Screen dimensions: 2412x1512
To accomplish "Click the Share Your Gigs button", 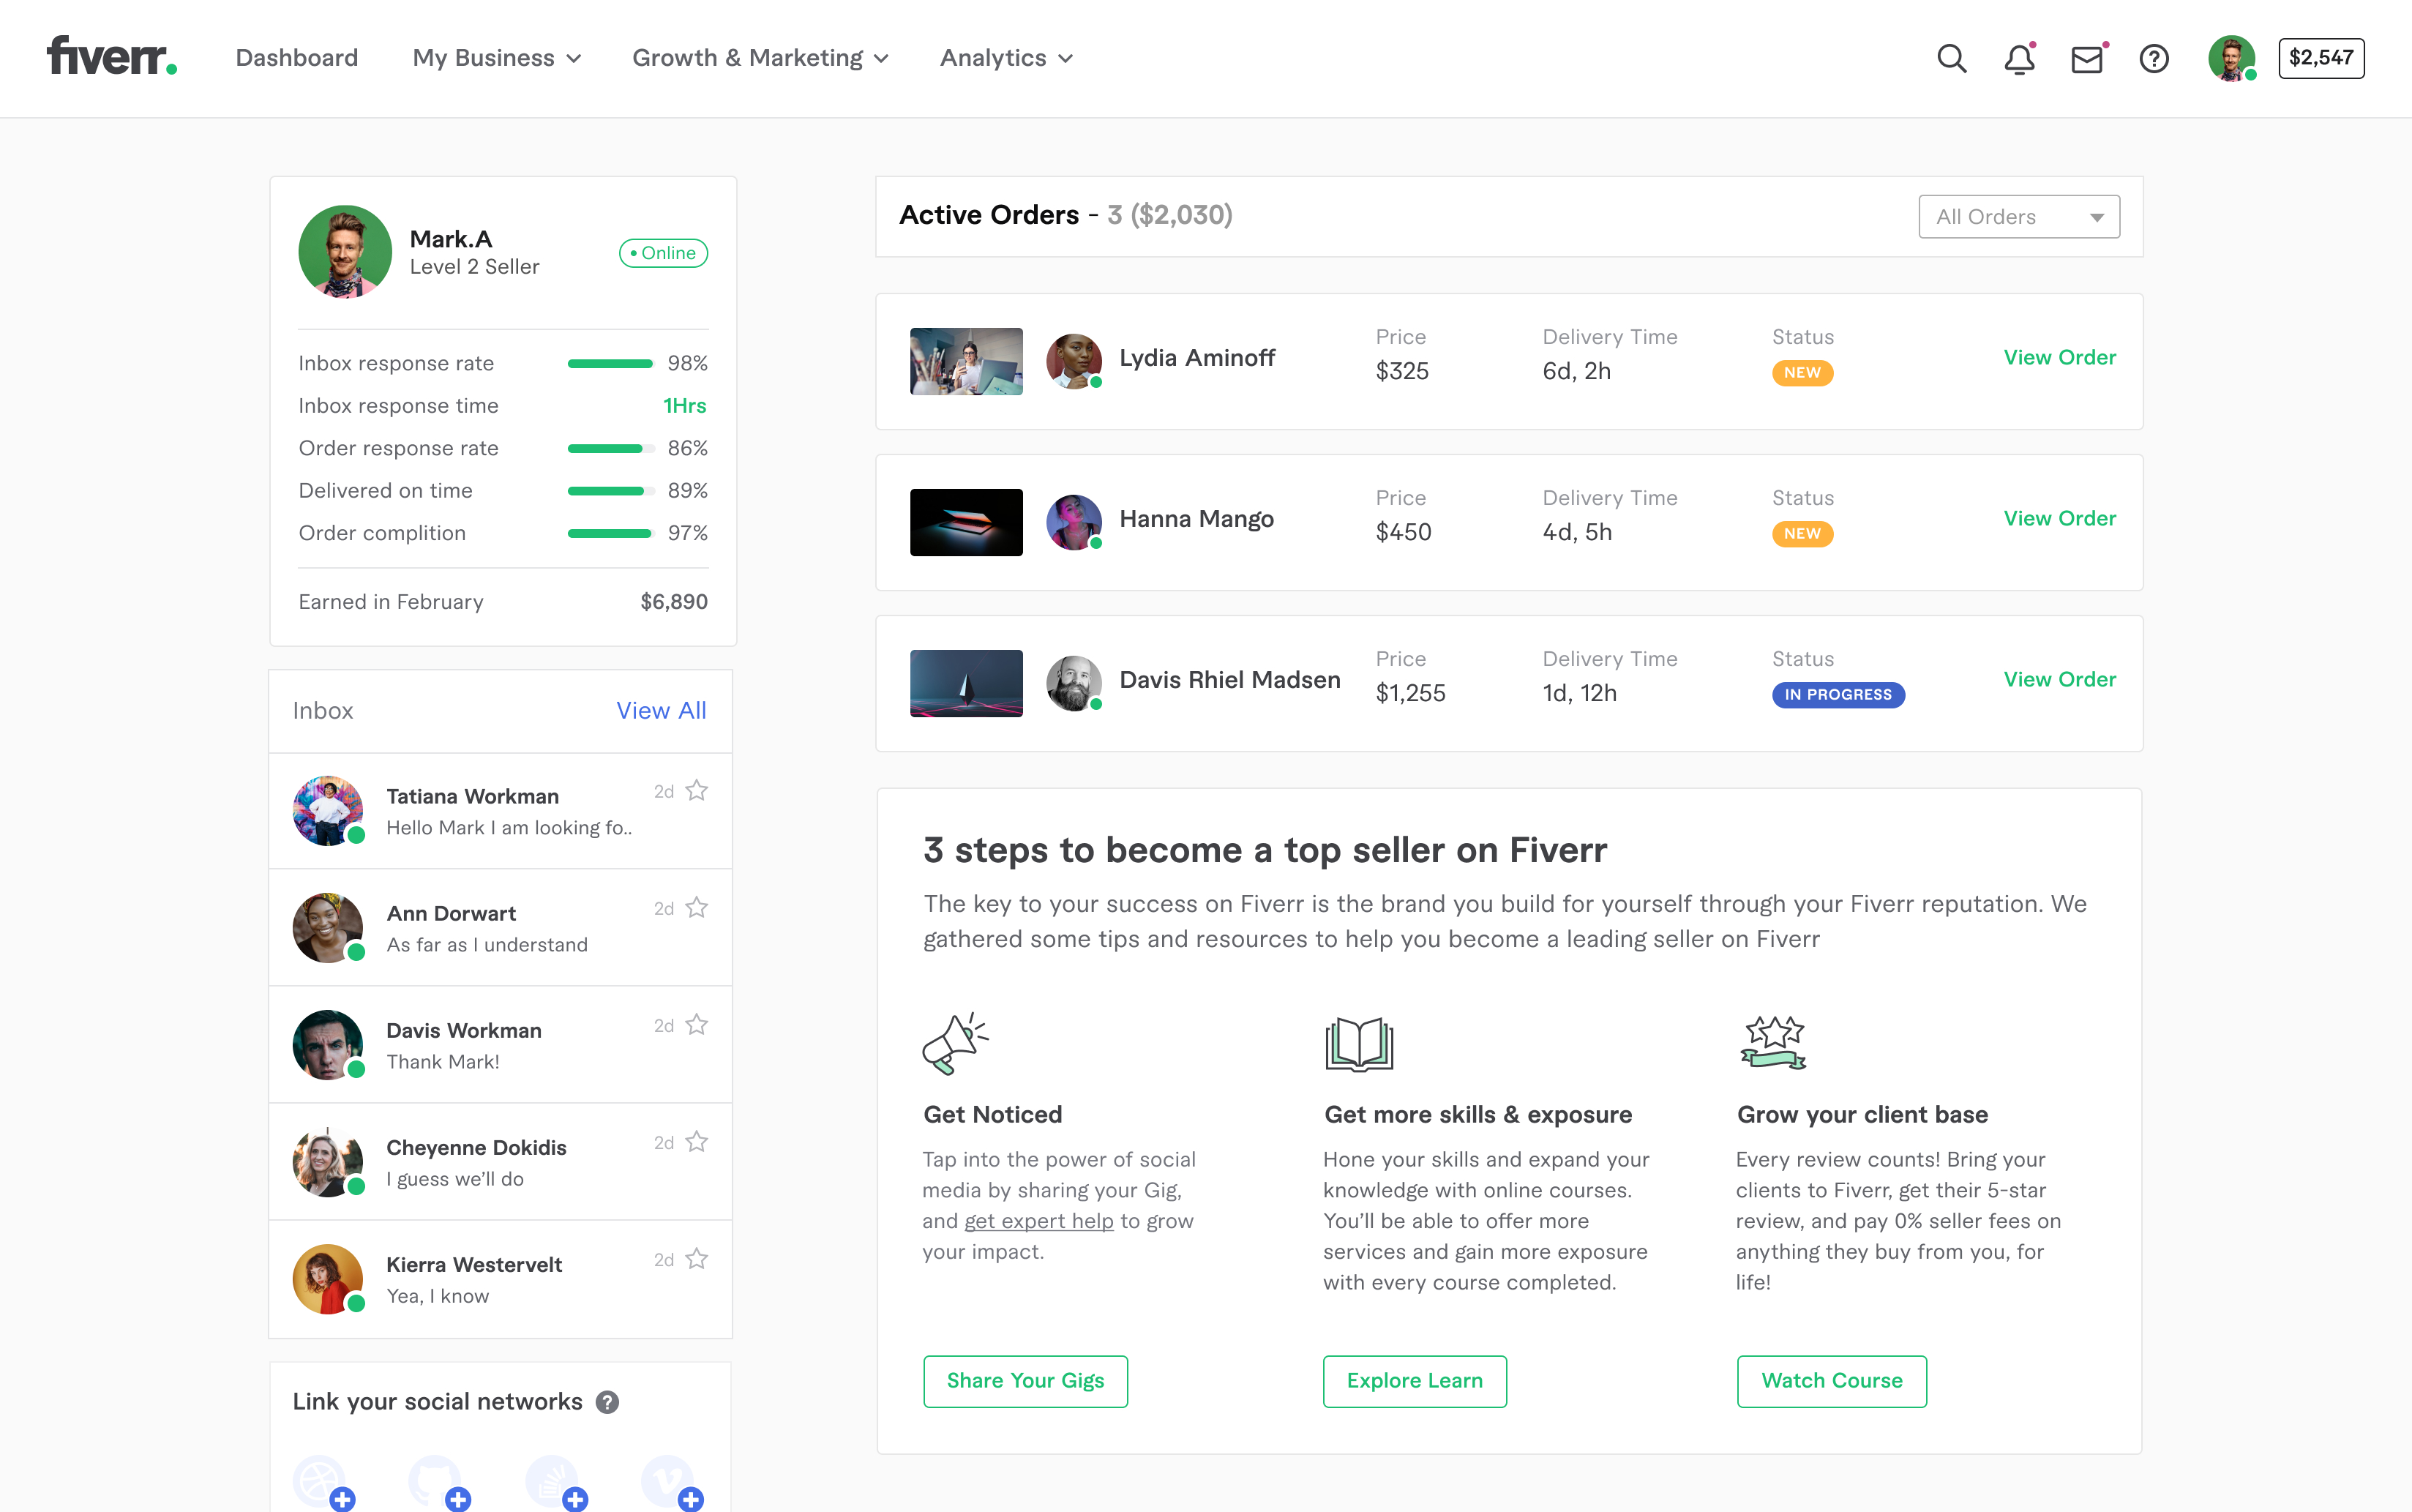I will 1025,1381.
